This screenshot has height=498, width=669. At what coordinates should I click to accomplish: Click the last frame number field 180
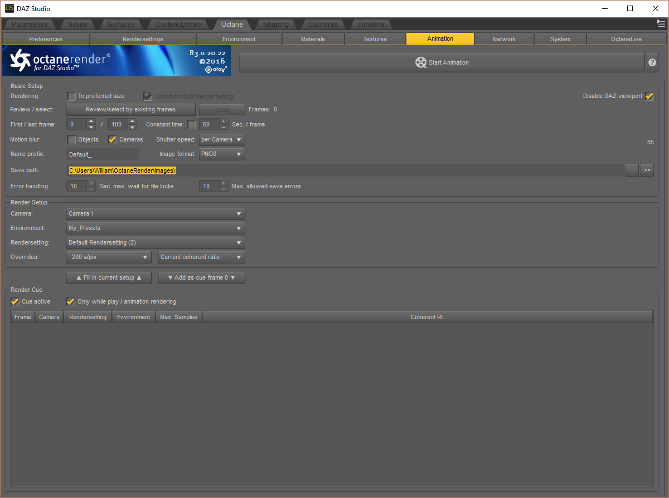(118, 125)
